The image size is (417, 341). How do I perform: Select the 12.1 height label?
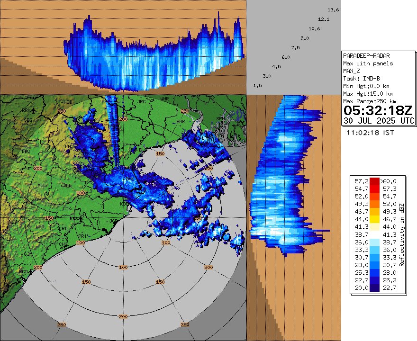pos(324,19)
